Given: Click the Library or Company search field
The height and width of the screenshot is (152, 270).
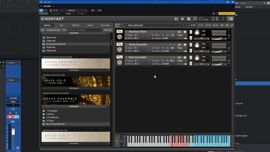Looking at the screenshot, I should coord(84,30).
